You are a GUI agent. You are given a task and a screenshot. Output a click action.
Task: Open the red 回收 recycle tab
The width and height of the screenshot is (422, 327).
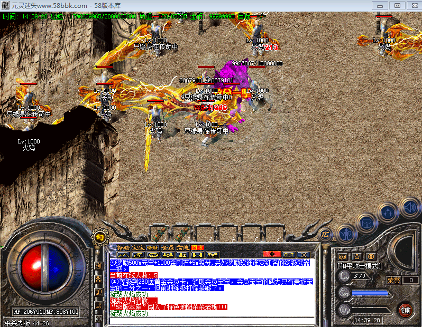pos(197,247)
